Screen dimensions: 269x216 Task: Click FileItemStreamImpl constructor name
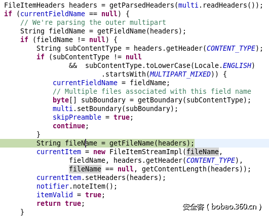pos(146,152)
